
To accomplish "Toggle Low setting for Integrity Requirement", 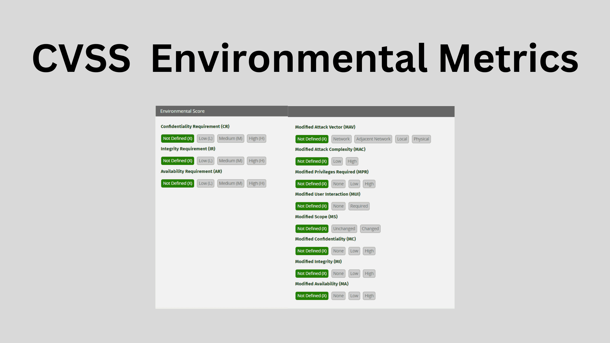I will 205,161.
